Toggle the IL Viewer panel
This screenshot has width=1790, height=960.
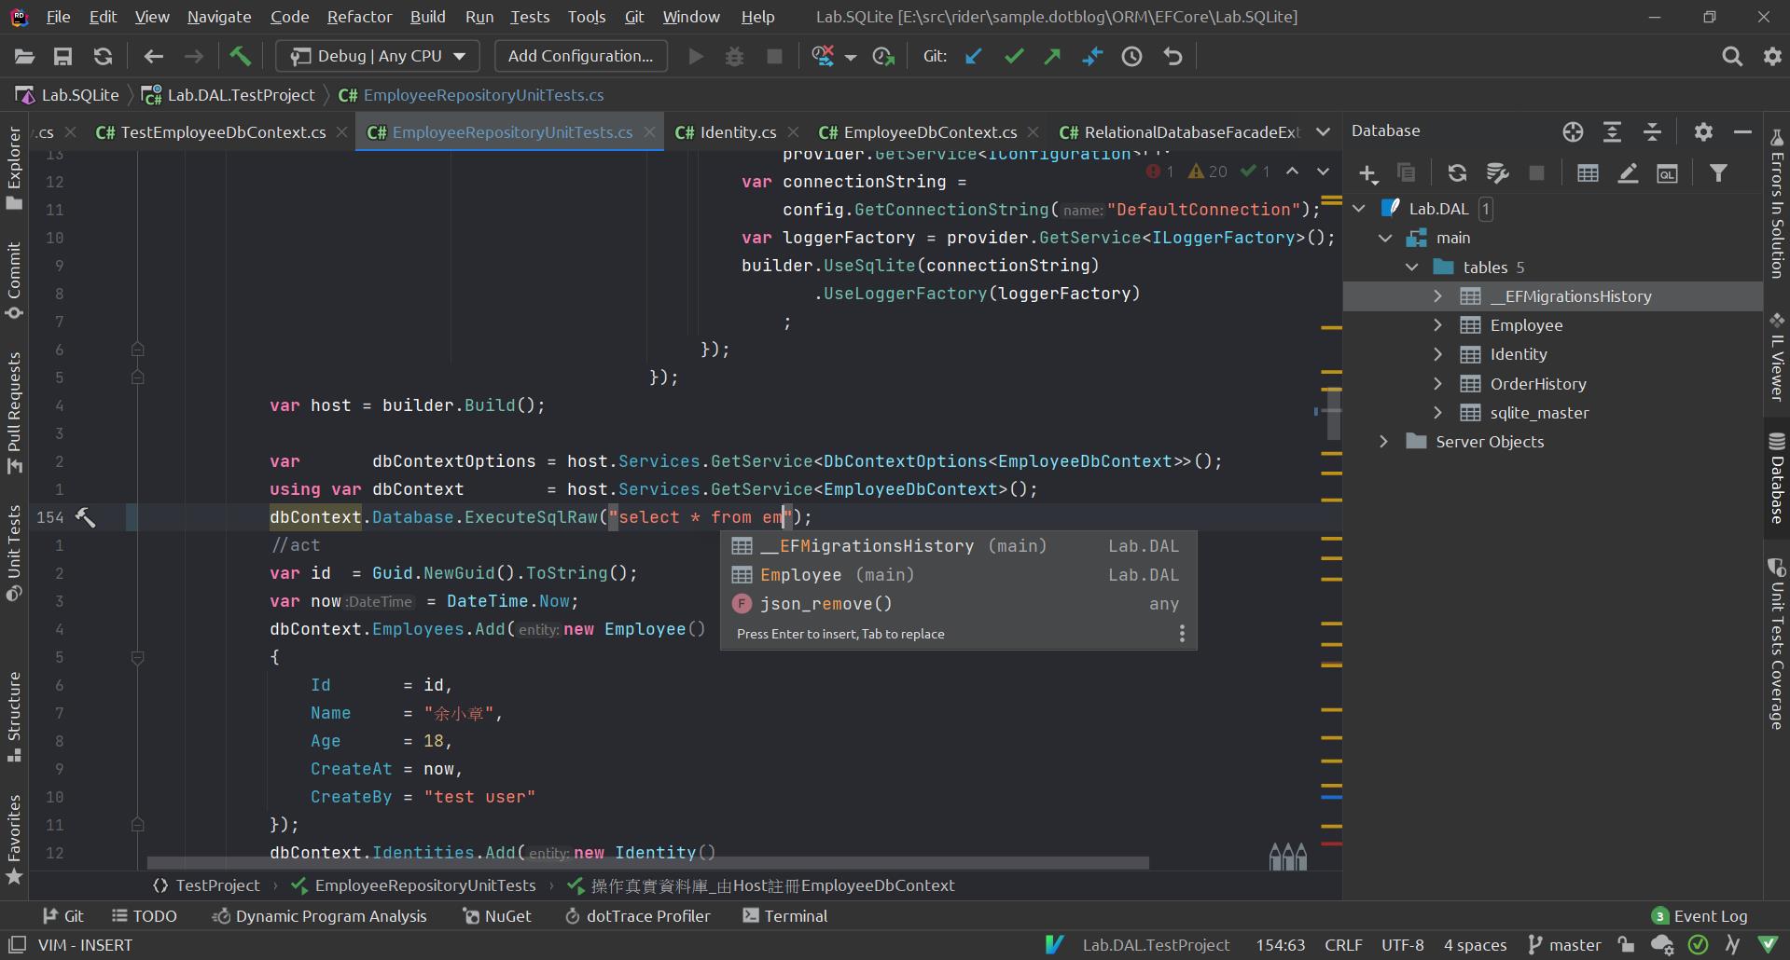pyautogui.click(x=1777, y=357)
